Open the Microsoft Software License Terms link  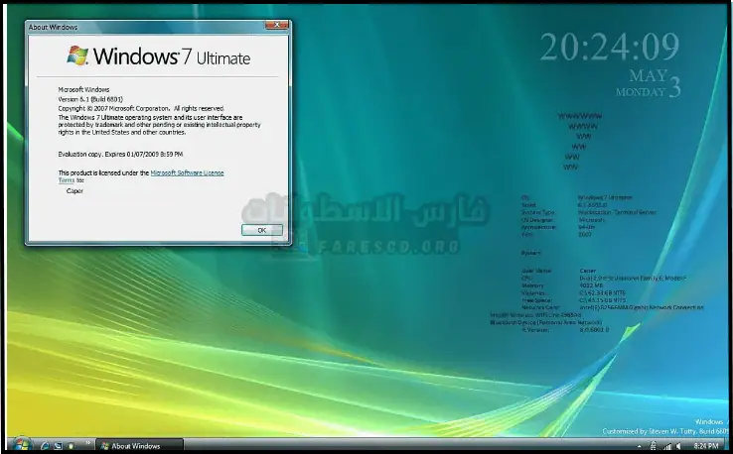pos(187,172)
